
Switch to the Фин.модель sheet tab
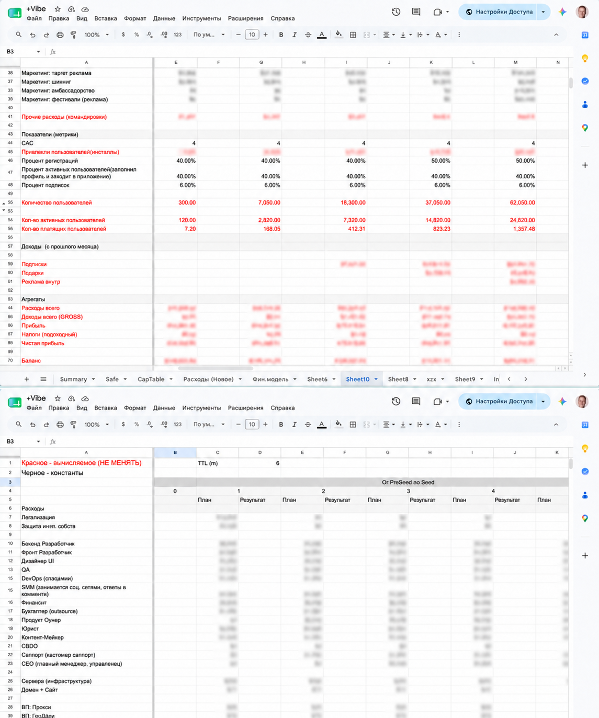tap(270, 379)
